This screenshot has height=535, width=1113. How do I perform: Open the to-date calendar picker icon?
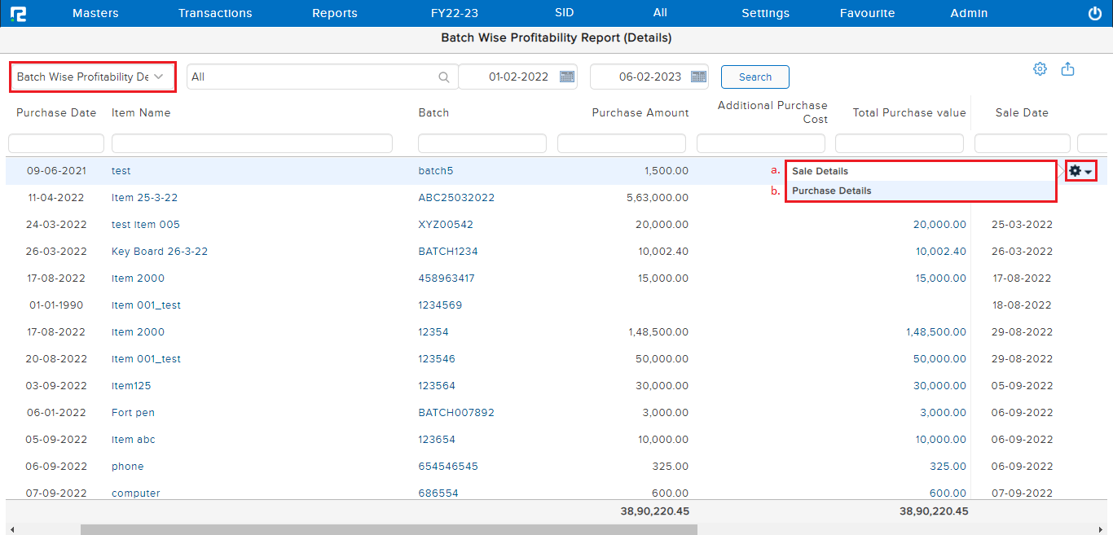tap(698, 77)
